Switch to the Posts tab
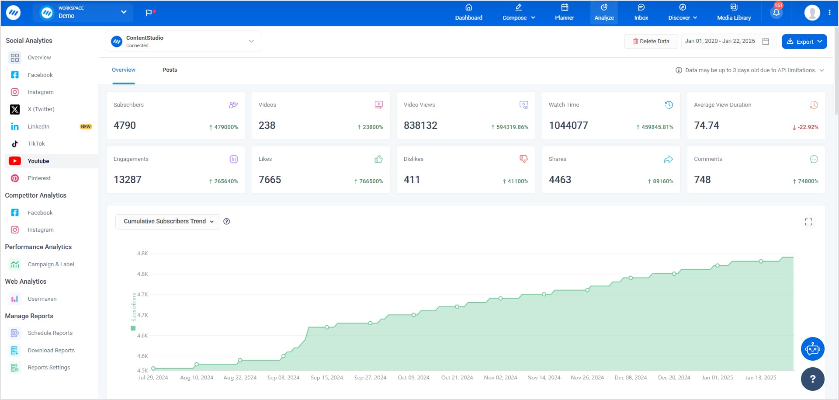The image size is (839, 400). click(170, 70)
